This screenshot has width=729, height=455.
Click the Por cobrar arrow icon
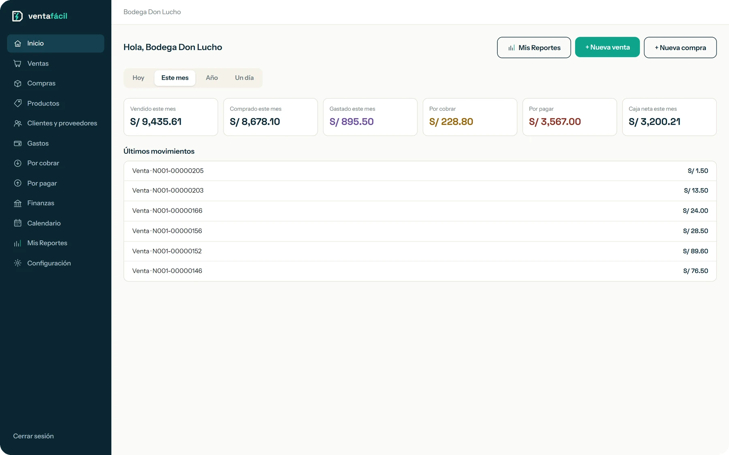(17, 163)
